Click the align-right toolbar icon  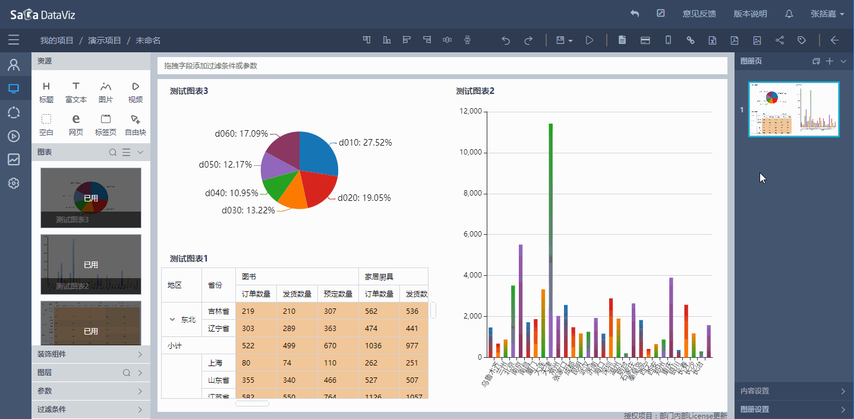point(427,40)
